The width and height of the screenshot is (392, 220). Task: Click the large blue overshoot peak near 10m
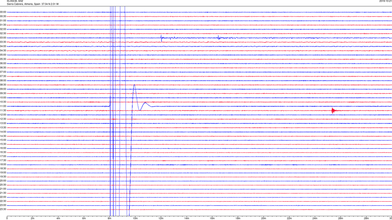pos(134,86)
